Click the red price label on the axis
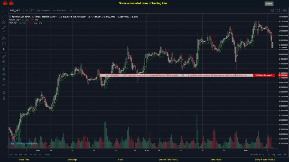Image resolution: width=289 pixels, height=162 pixels. click(x=283, y=75)
